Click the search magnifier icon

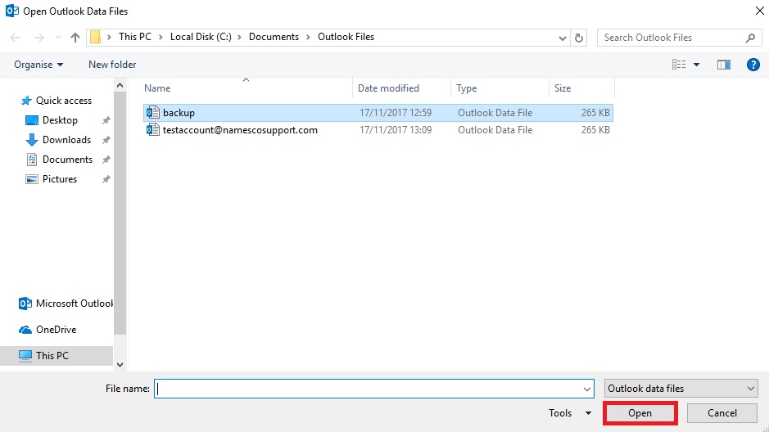coord(750,38)
